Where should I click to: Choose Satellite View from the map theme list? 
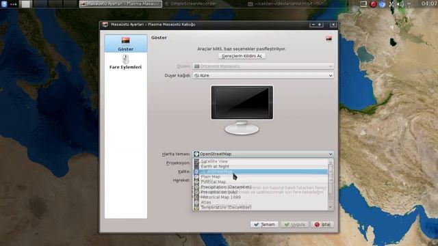260,161
